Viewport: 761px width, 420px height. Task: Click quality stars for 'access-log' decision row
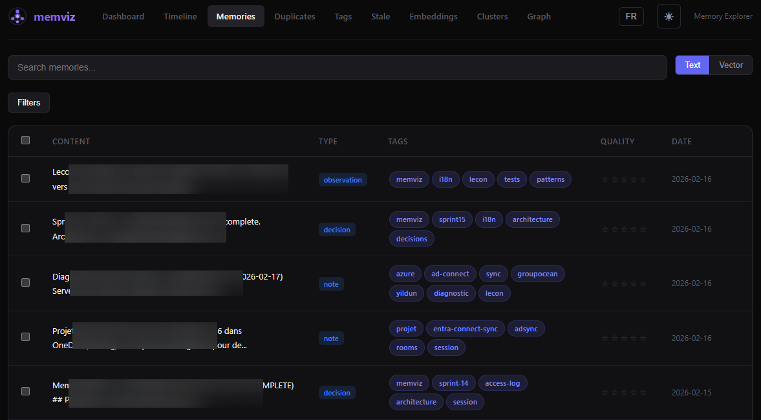tap(624, 392)
